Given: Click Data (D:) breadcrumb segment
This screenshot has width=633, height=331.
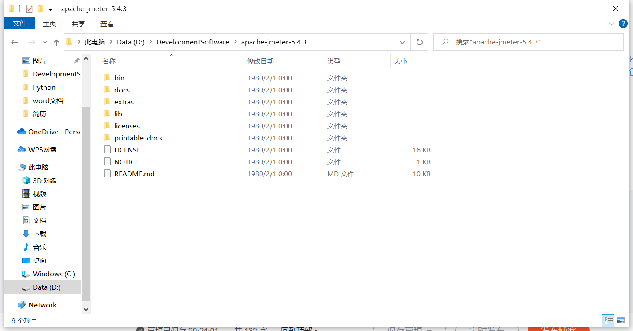Looking at the screenshot, I should 131,42.
